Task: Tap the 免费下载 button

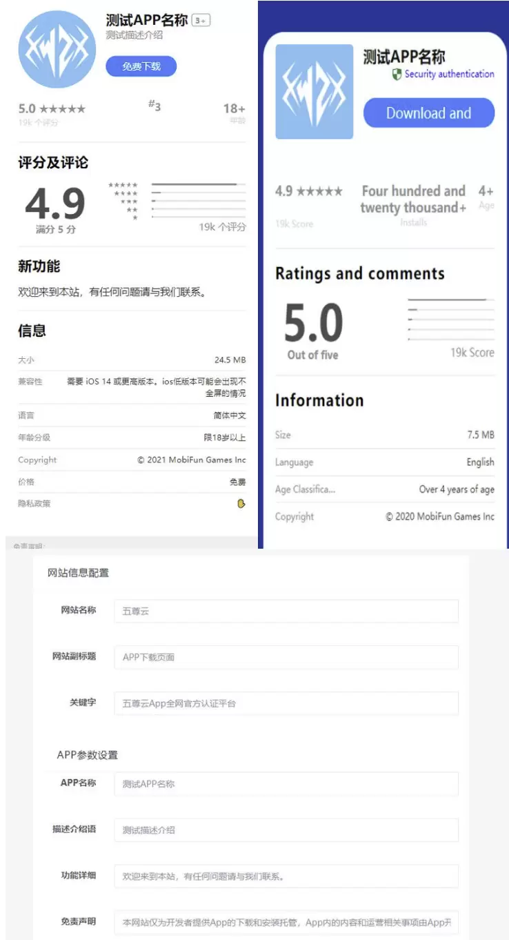Action: (141, 66)
